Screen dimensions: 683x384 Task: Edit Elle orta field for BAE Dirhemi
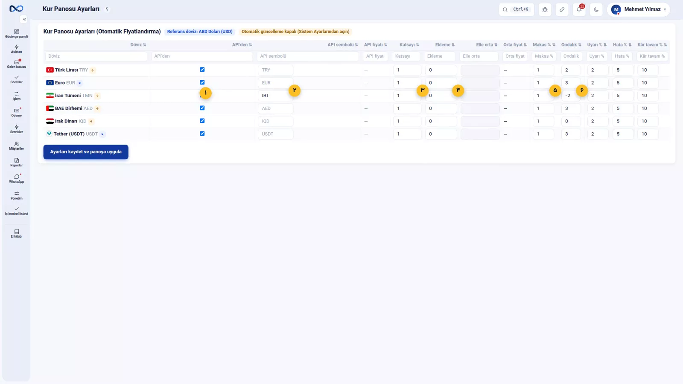(x=480, y=108)
